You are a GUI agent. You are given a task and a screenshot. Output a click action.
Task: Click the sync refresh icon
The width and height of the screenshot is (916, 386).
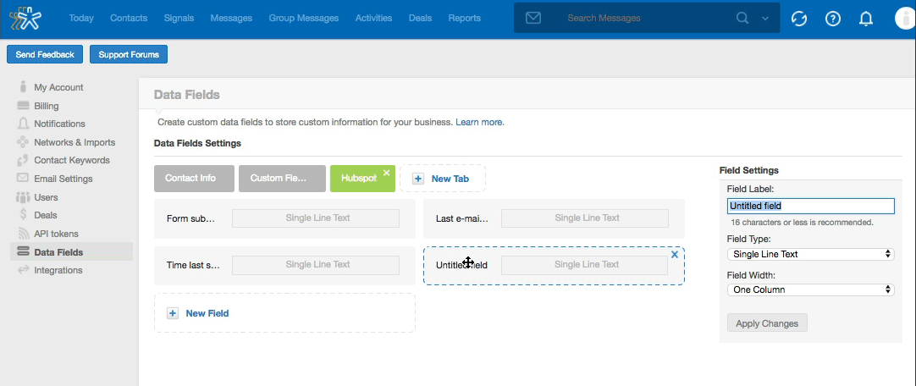(798, 19)
